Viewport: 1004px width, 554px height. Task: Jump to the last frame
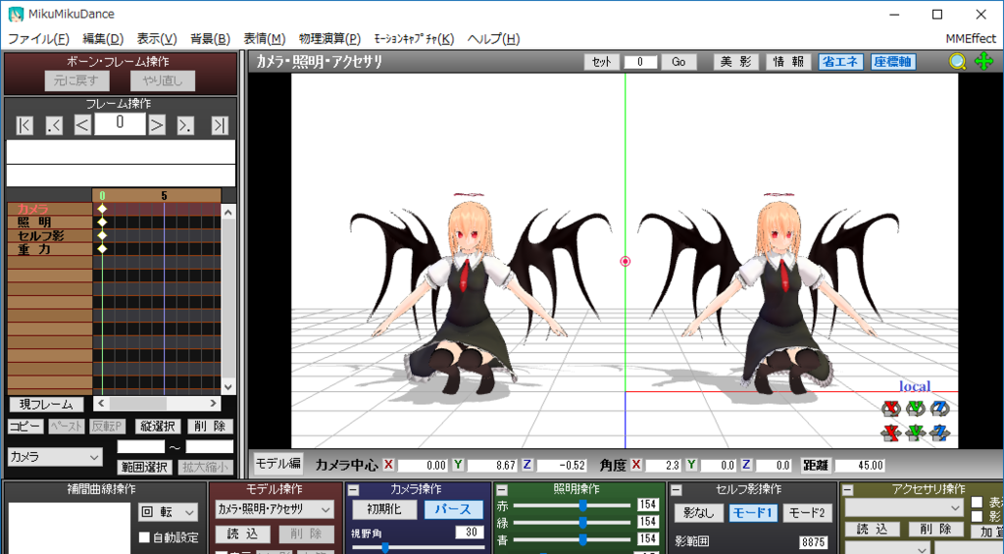(x=220, y=125)
